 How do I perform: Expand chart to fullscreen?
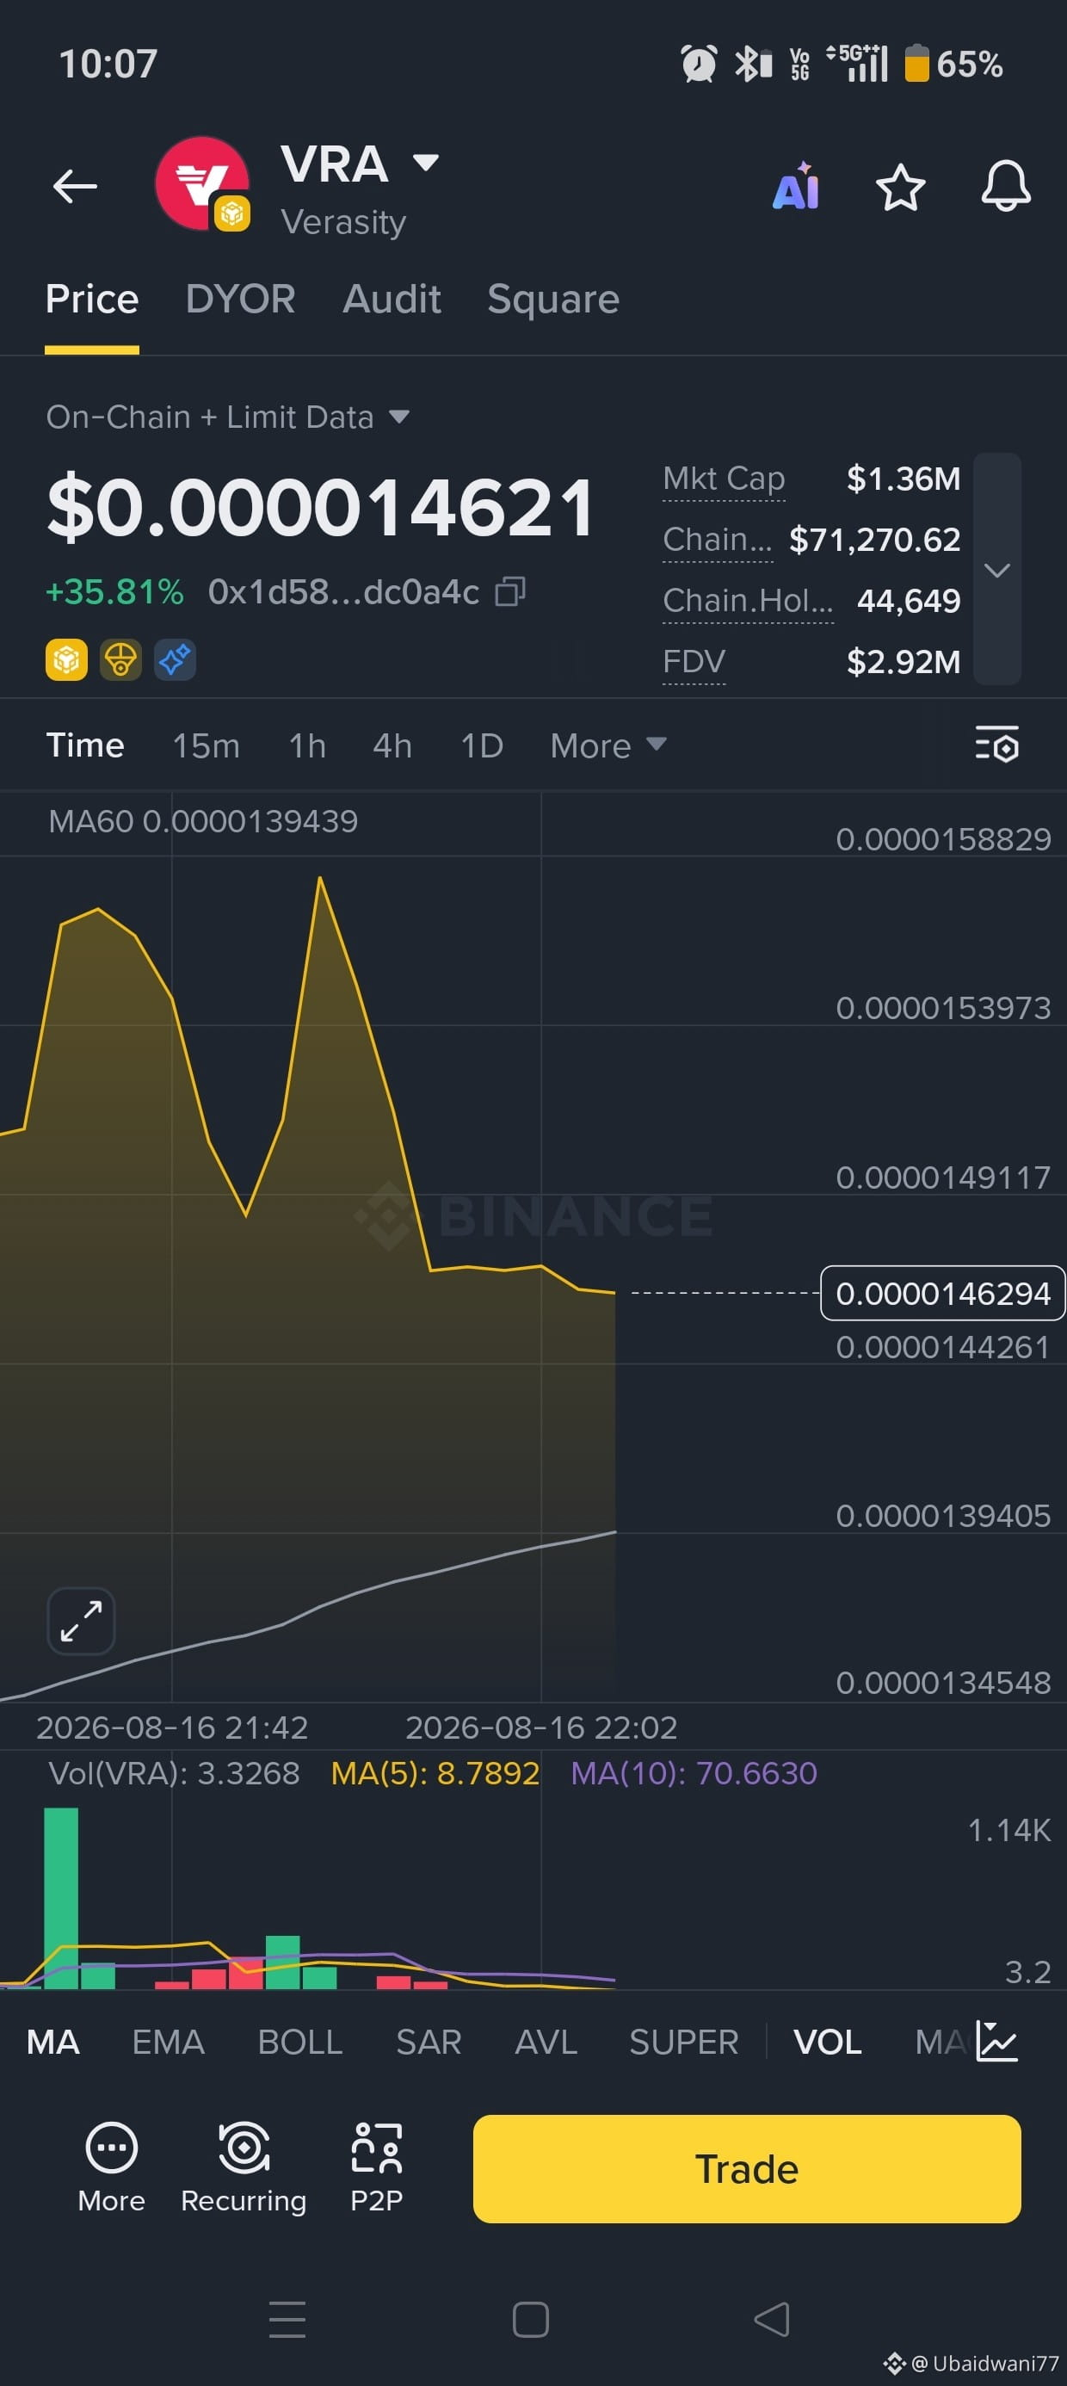pos(82,1621)
